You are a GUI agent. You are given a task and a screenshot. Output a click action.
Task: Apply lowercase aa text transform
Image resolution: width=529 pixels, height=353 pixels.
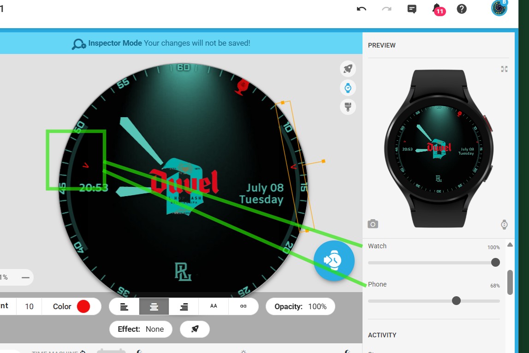click(x=243, y=306)
